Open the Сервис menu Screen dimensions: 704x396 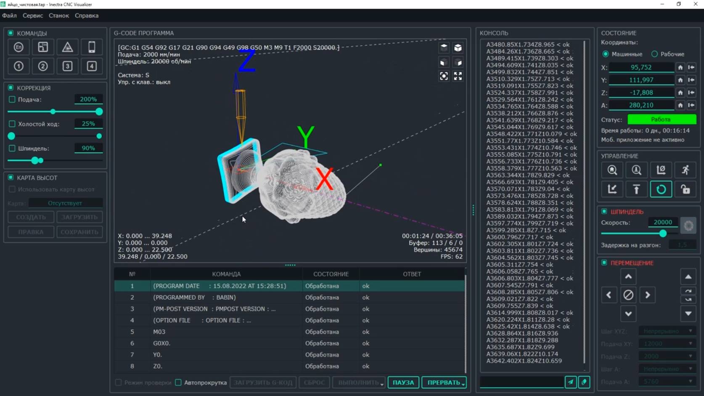click(32, 16)
